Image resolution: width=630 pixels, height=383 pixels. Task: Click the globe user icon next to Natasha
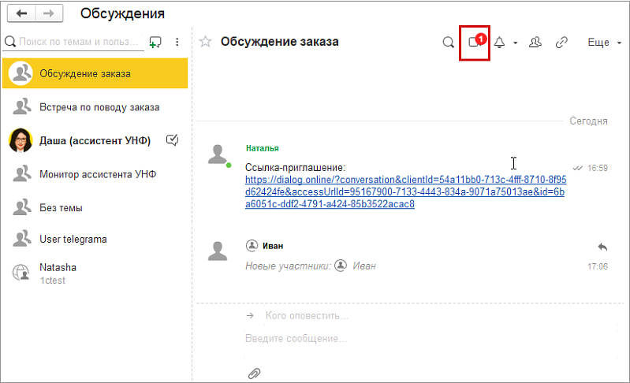pos(21,272)
